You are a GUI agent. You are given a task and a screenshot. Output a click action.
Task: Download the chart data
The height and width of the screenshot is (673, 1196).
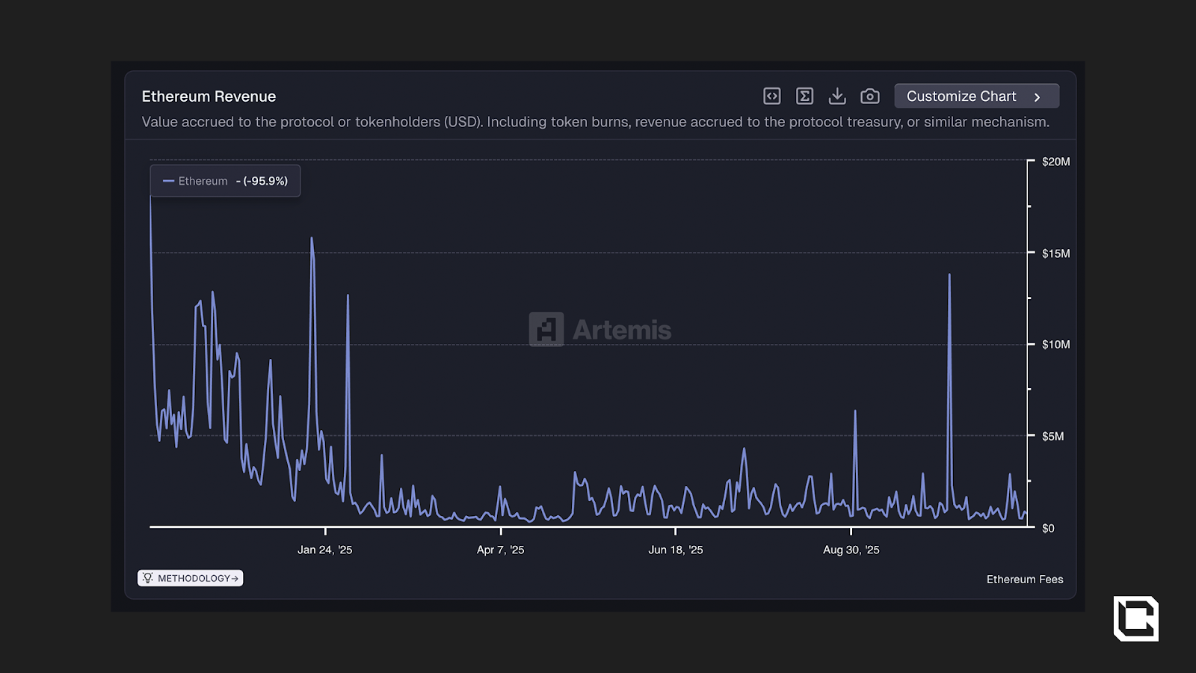[x=837, y=96]
